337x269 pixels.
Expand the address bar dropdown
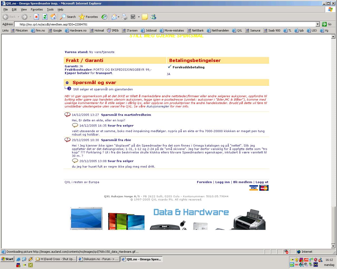tap(318, 24)
